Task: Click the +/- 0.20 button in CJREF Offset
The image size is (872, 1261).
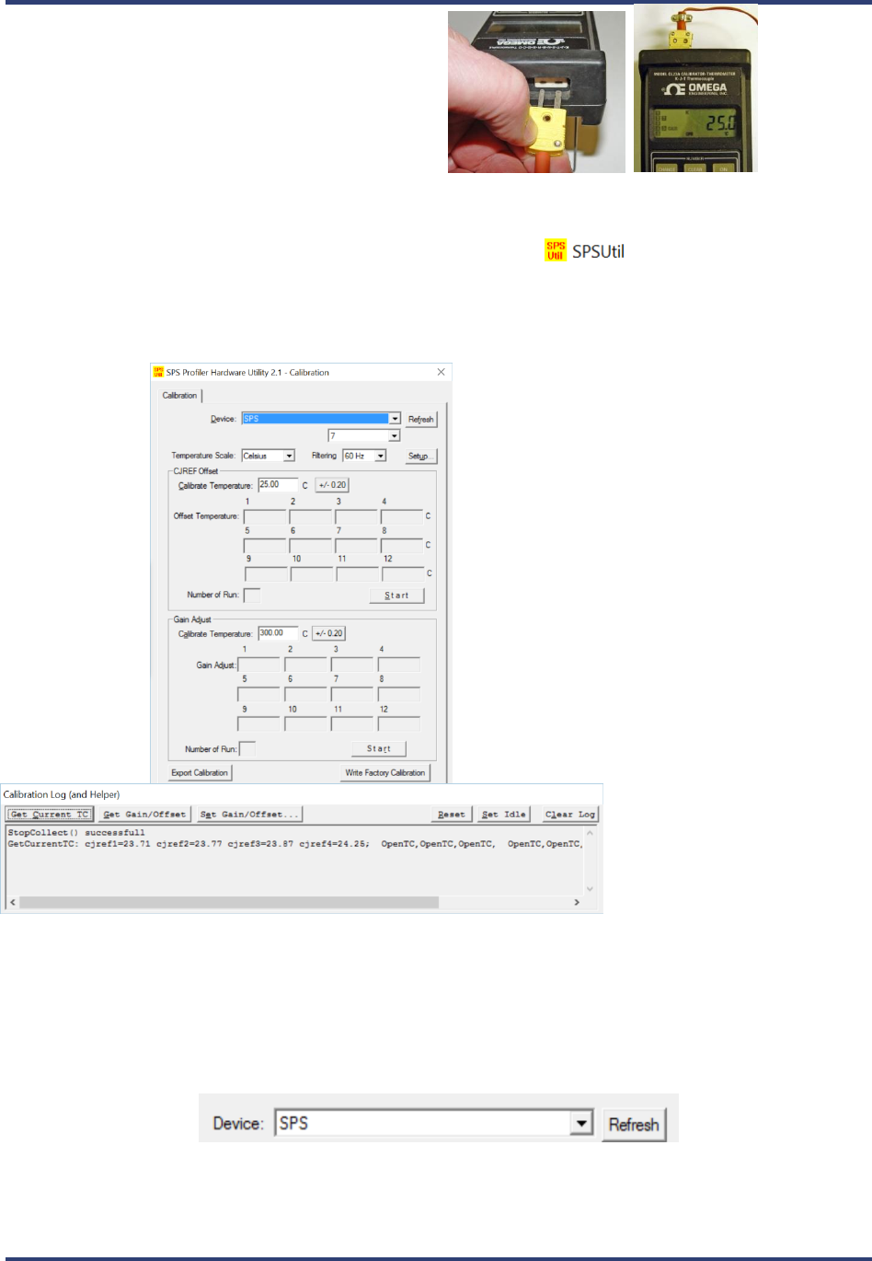Action: pyautogui.click(x=332, y=485)
